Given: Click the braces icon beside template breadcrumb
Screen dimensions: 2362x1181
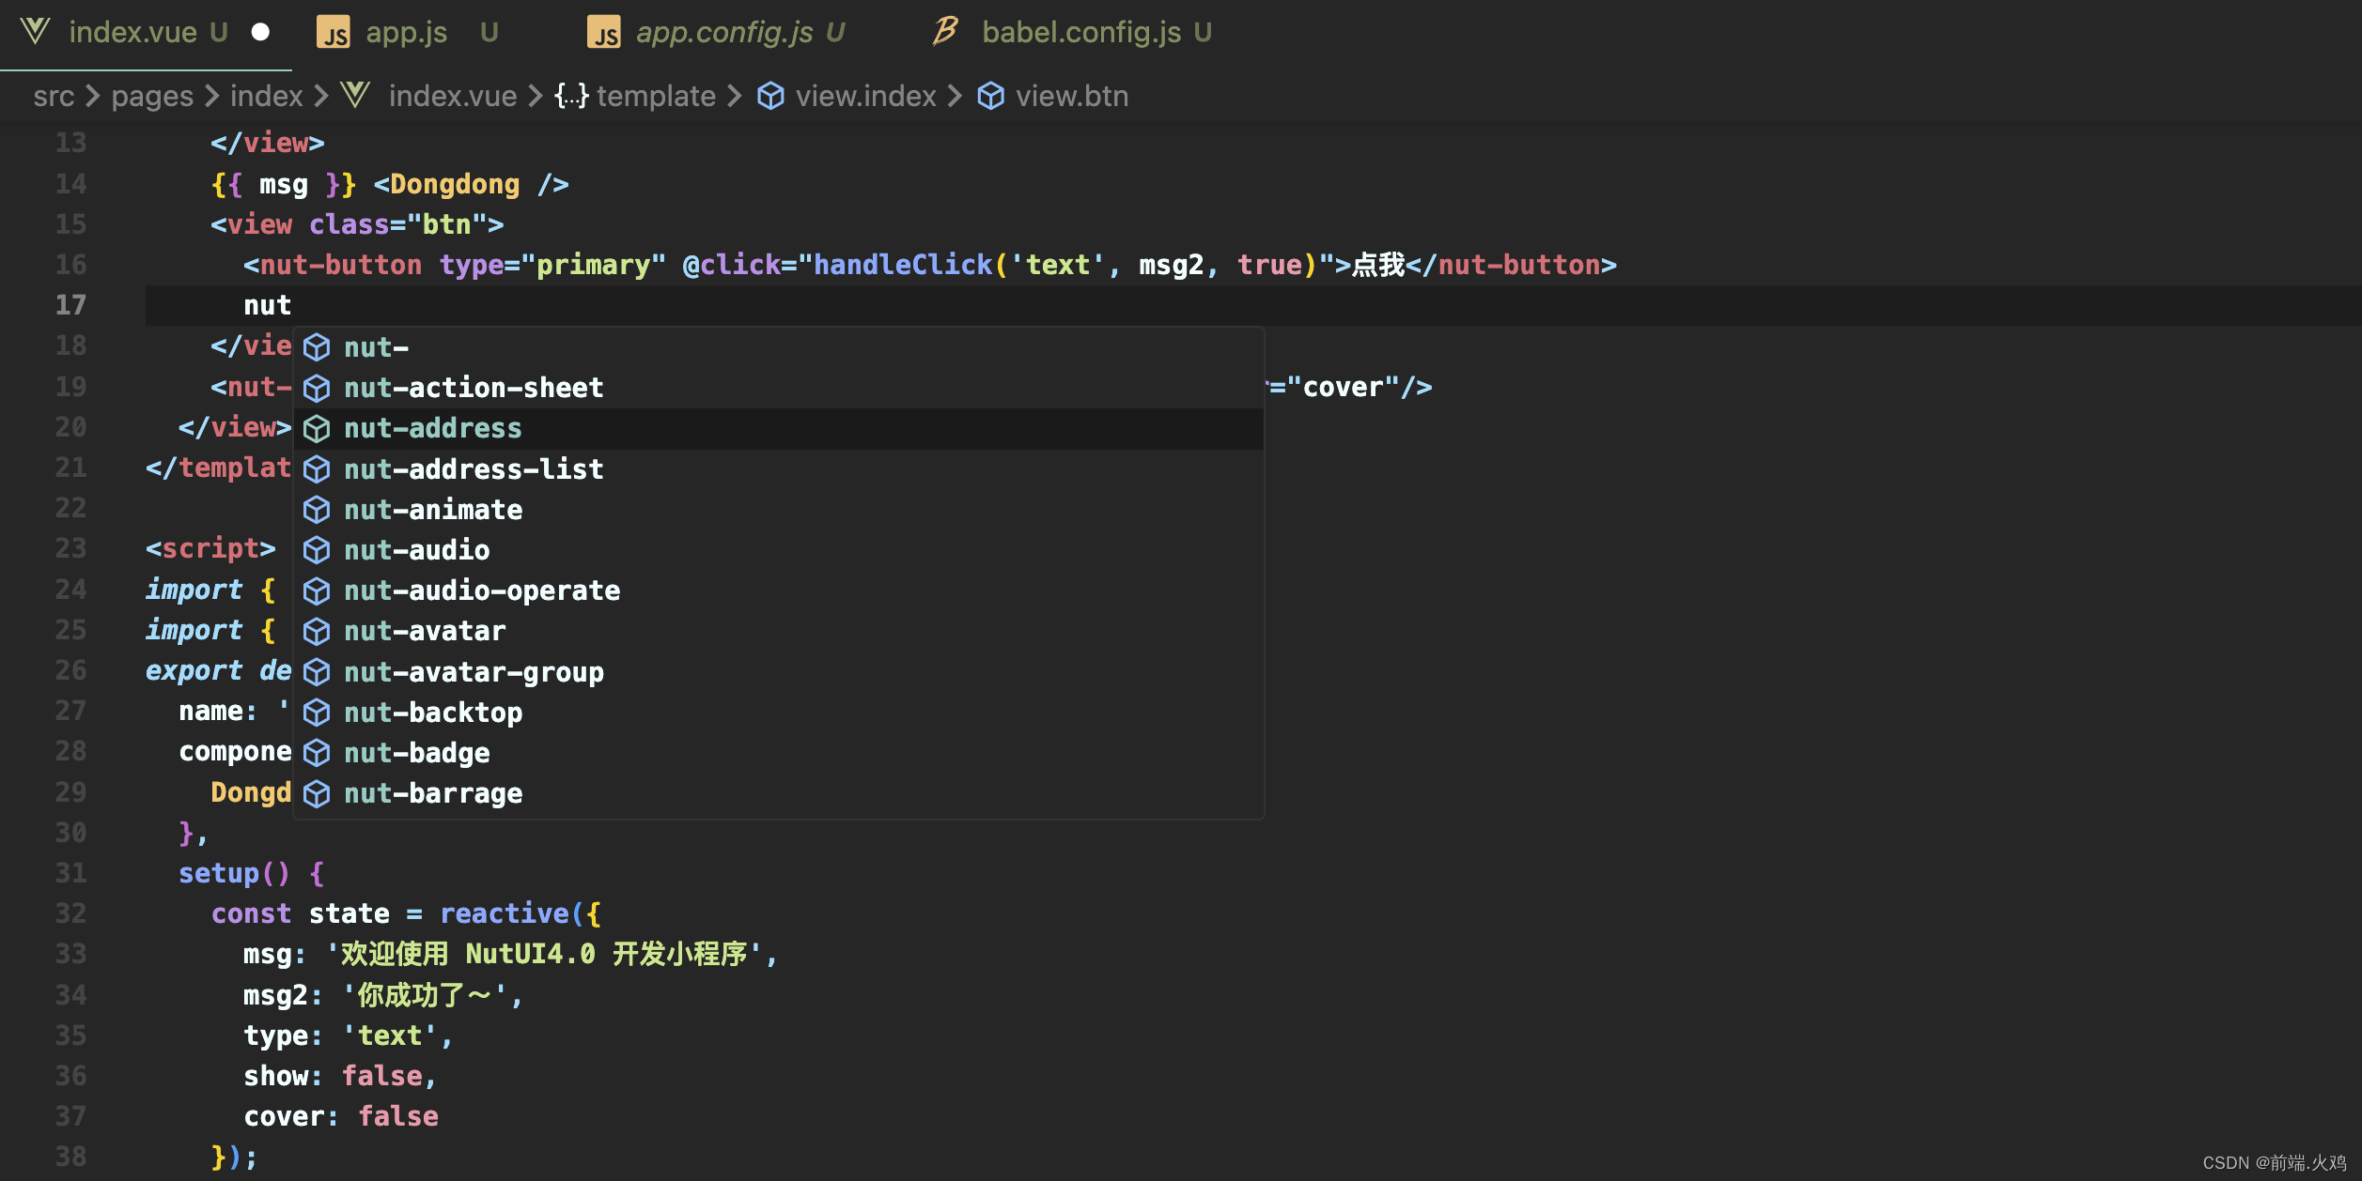Looking at the screenshot, I should [571, 96].
